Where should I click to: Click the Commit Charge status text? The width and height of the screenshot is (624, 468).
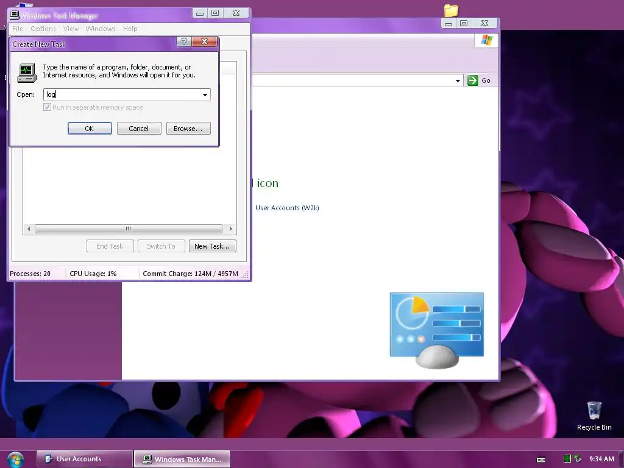tap(190, 274)
